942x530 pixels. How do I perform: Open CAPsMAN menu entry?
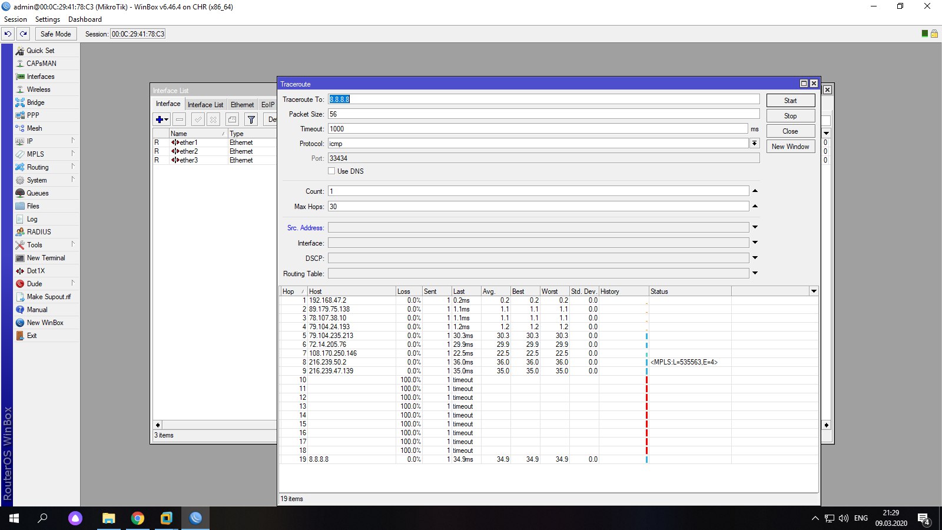point(41,64)
